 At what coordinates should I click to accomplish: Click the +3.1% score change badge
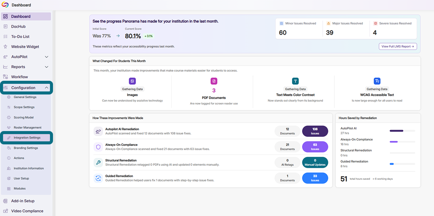pyautogui.click(x=148, y=36)
